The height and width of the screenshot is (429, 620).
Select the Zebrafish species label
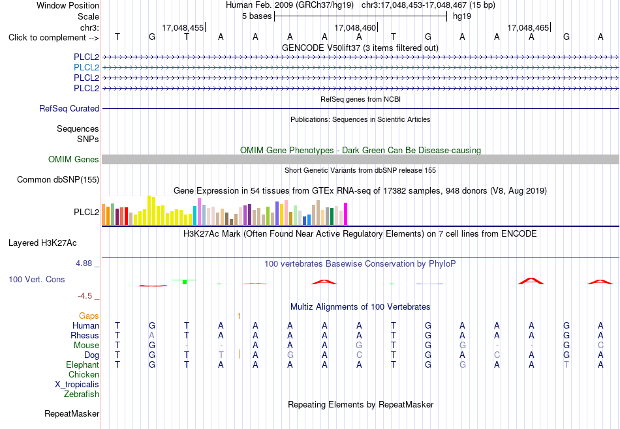(x=81, y=394)
